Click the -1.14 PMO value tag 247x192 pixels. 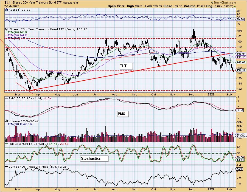pyautogui.click(x=240, y=111)
